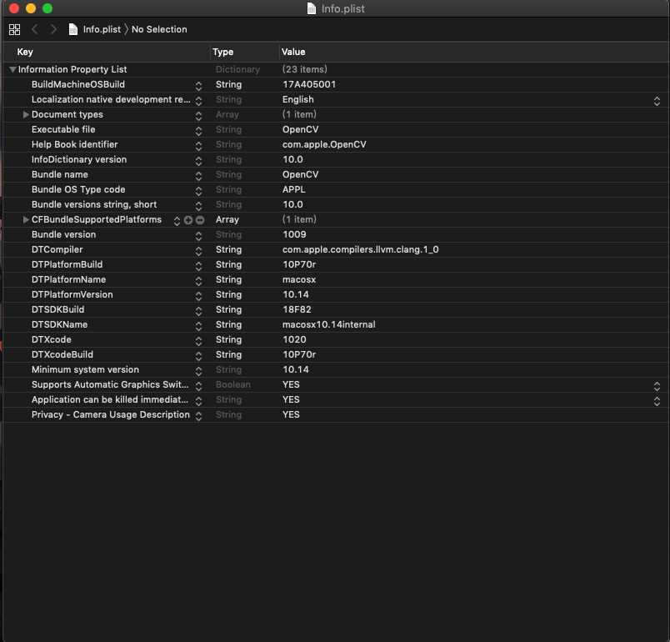The image size is (670, 642).
Task: Click the String type cell of DTCompiler
Action: pyautogui.click(x=228, y=249)
